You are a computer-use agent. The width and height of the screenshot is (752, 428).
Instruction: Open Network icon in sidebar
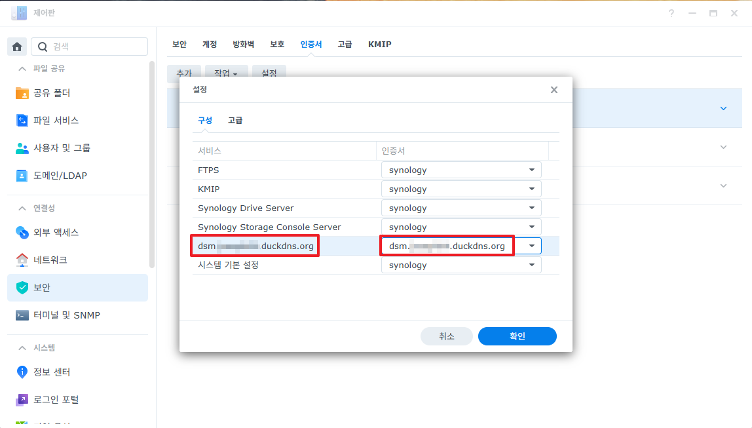tap(22, 260)
